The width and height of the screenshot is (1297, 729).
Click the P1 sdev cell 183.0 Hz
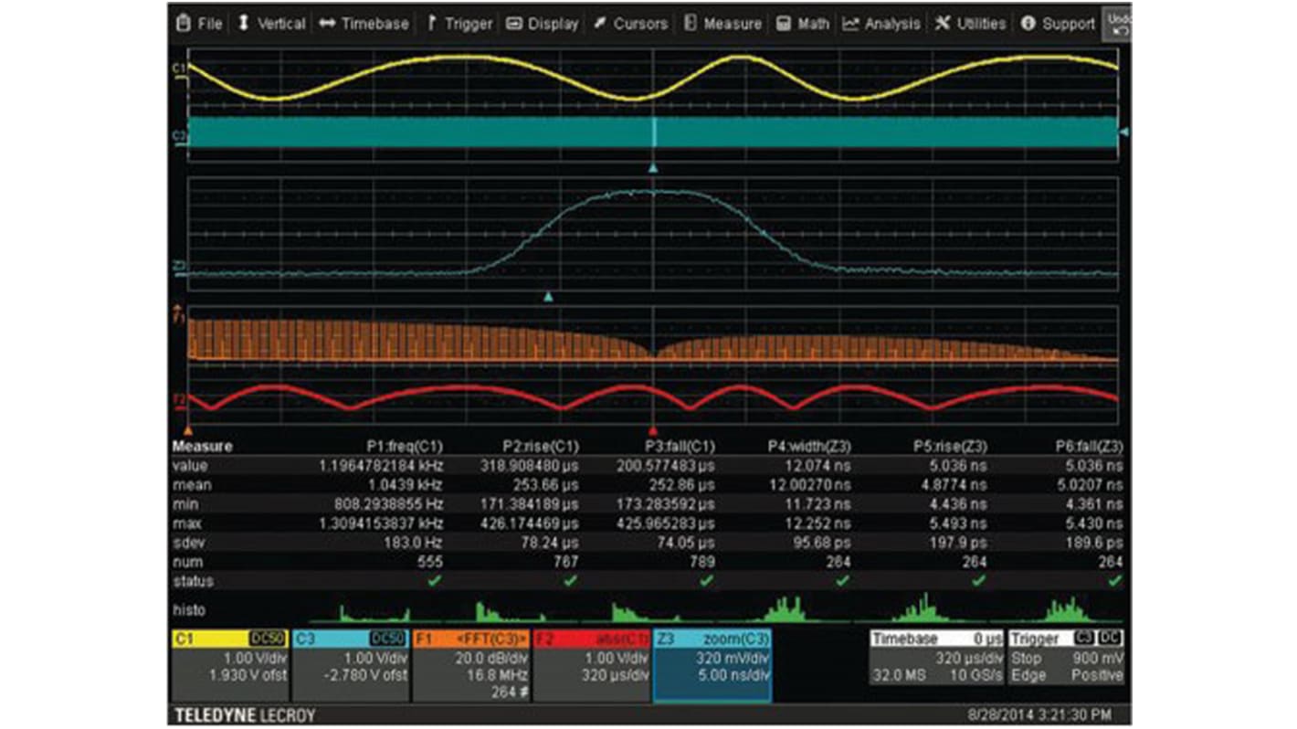coord(414,543)
